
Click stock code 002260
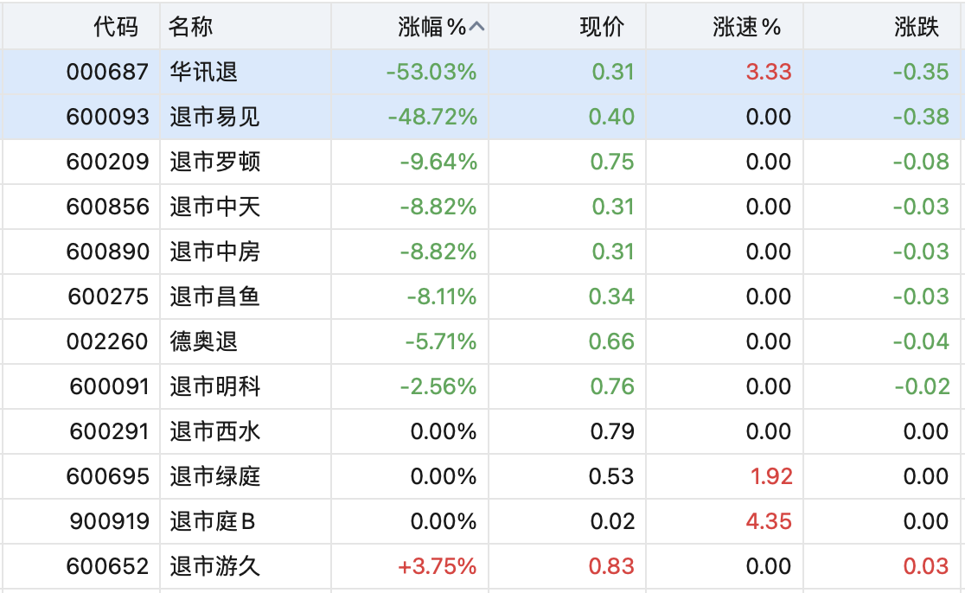[108, 341]
